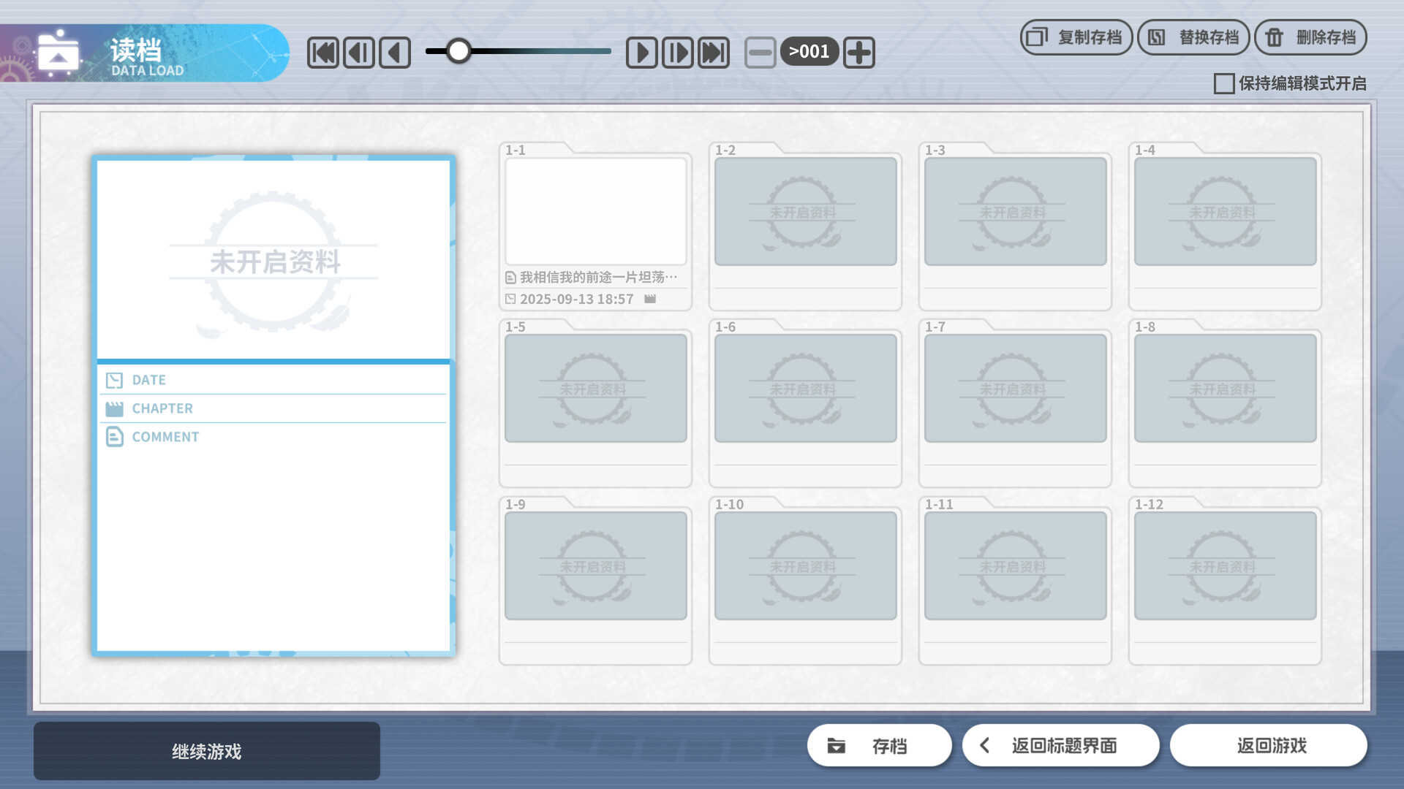Click the minus button beside page counter
This screenshot has height=789, width=1404.
pos(760,52)
